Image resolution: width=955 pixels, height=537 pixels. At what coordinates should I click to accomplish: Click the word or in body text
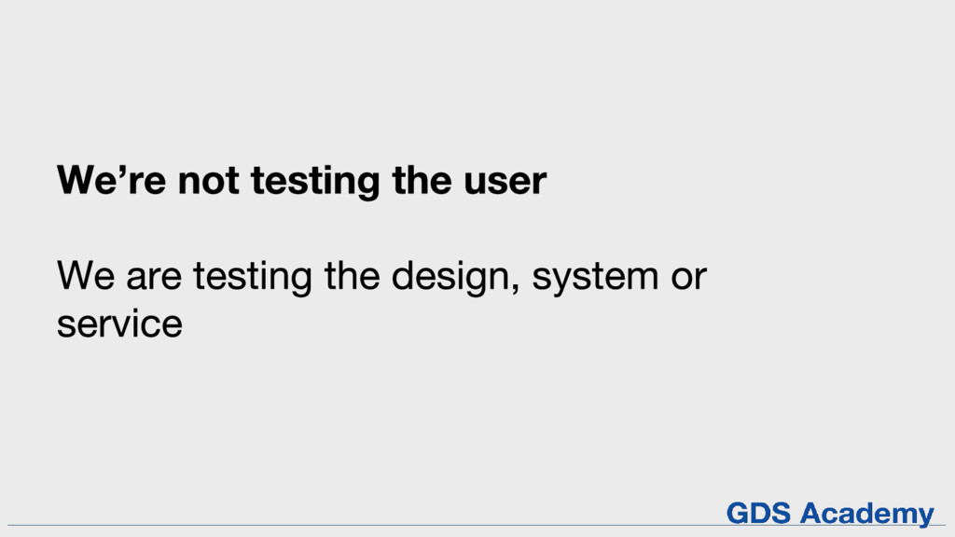point(689,277)
